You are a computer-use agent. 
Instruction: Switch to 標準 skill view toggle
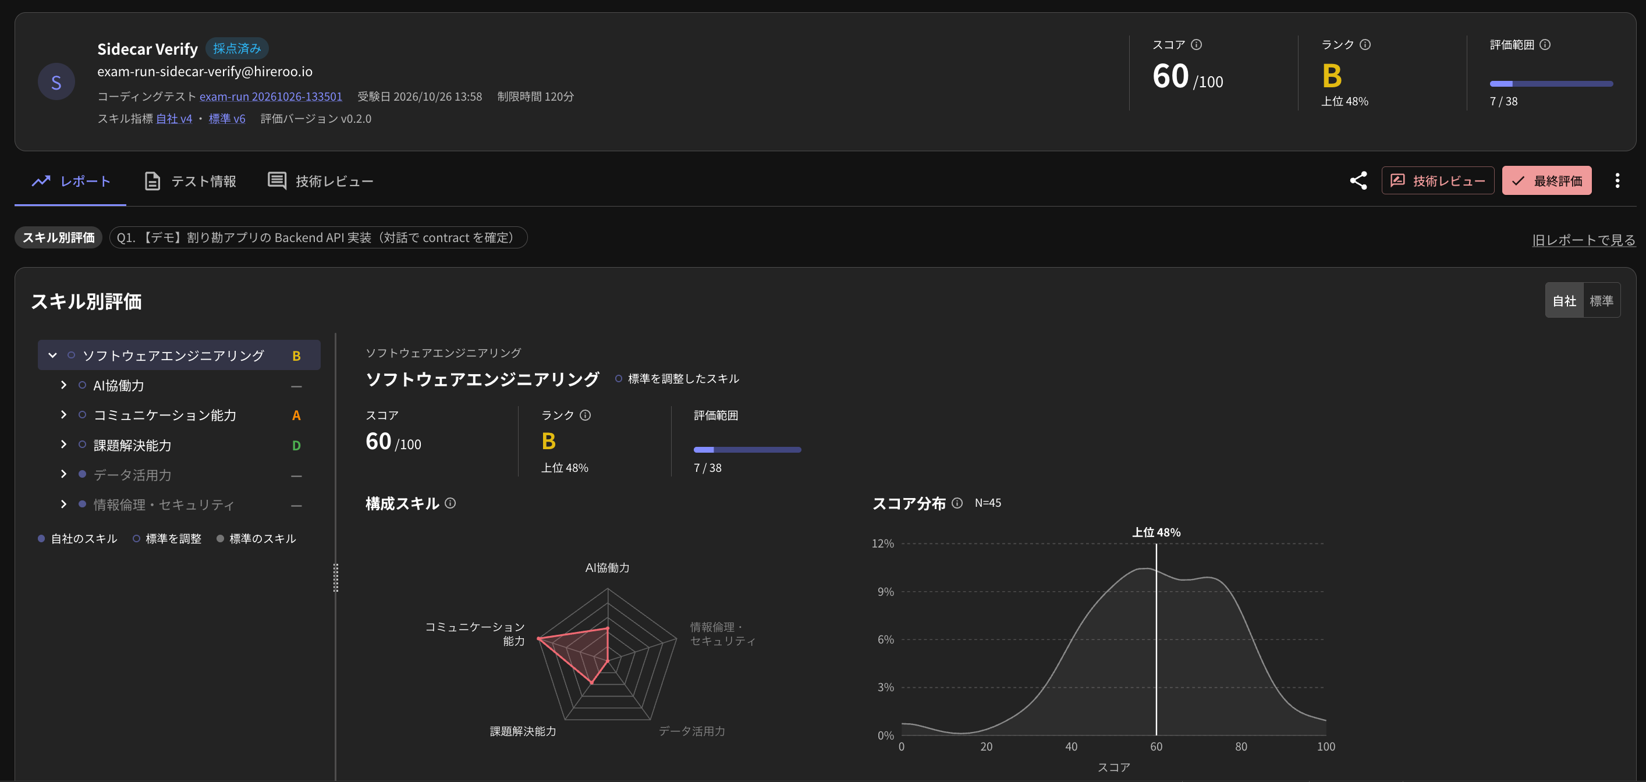click(x=1601, y=300)
